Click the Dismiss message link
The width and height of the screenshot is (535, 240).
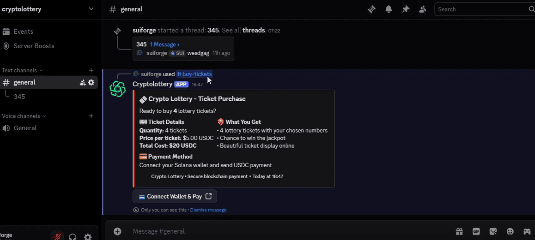tap(208, 210)
